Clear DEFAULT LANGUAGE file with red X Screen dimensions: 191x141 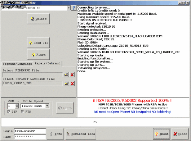[72, 83]
